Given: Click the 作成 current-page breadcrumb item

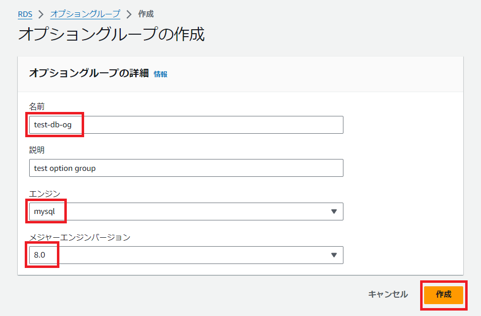Looking at the screenshot, I should [x=145, y=14].
